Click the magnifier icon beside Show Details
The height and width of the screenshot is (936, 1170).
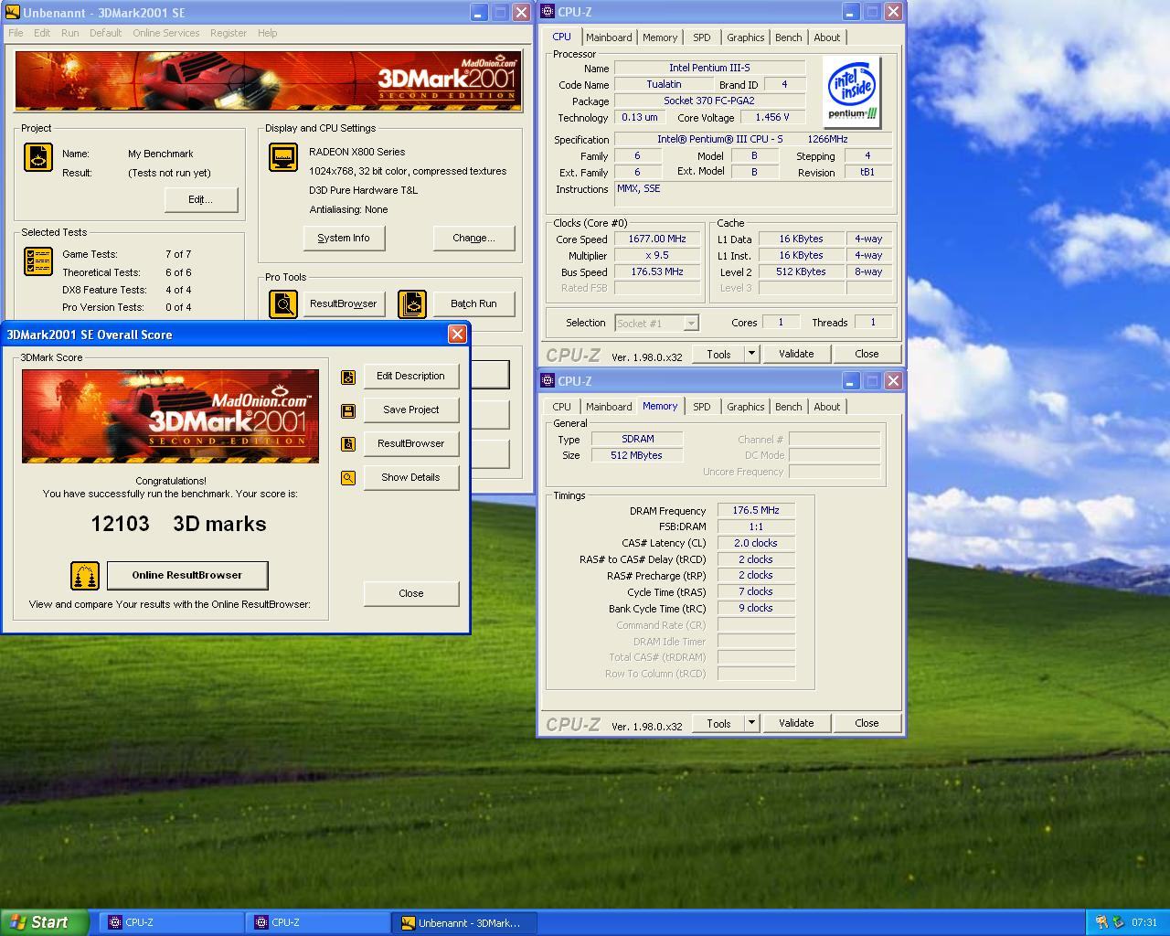point(348,478)
